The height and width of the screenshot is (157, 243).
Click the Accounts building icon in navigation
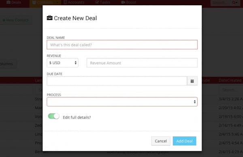[65, 2]
